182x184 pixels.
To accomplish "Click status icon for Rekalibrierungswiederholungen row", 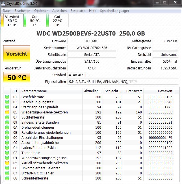I will (x=7, y=132).
